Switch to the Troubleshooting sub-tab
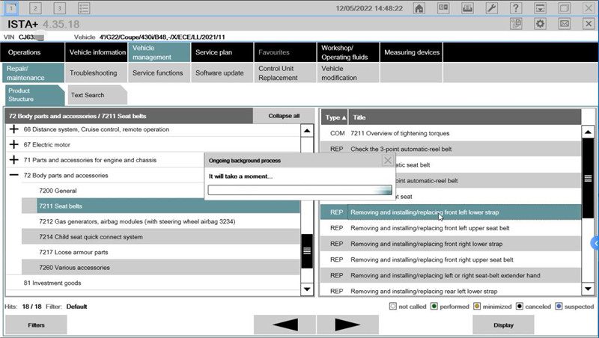This screenshot has width=599, height=338. (x=97, y=73)
